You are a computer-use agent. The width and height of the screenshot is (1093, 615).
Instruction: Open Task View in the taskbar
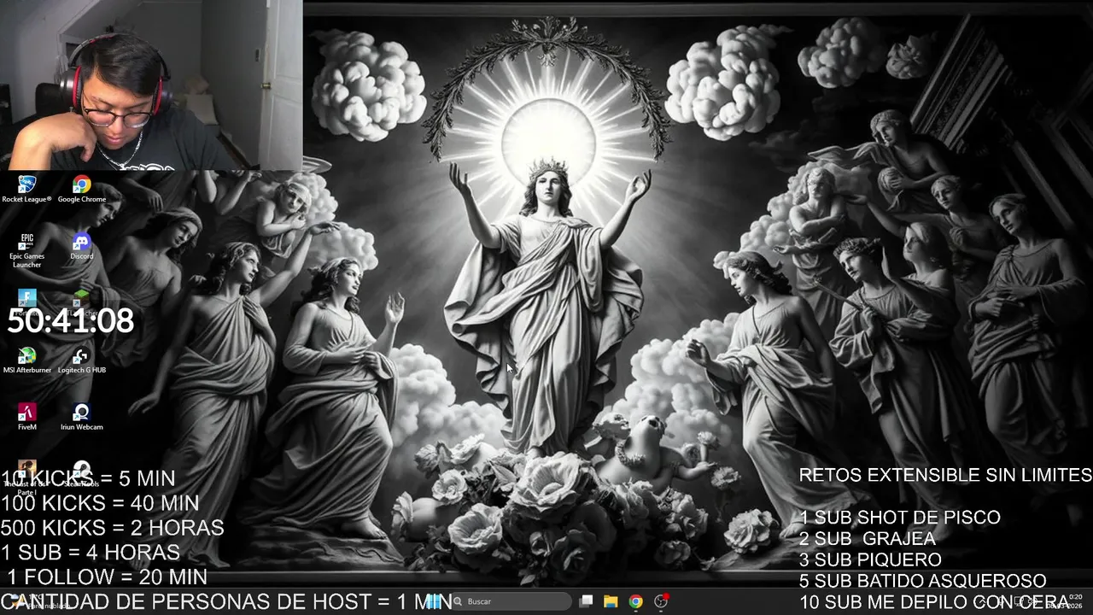tap(587, 601)
